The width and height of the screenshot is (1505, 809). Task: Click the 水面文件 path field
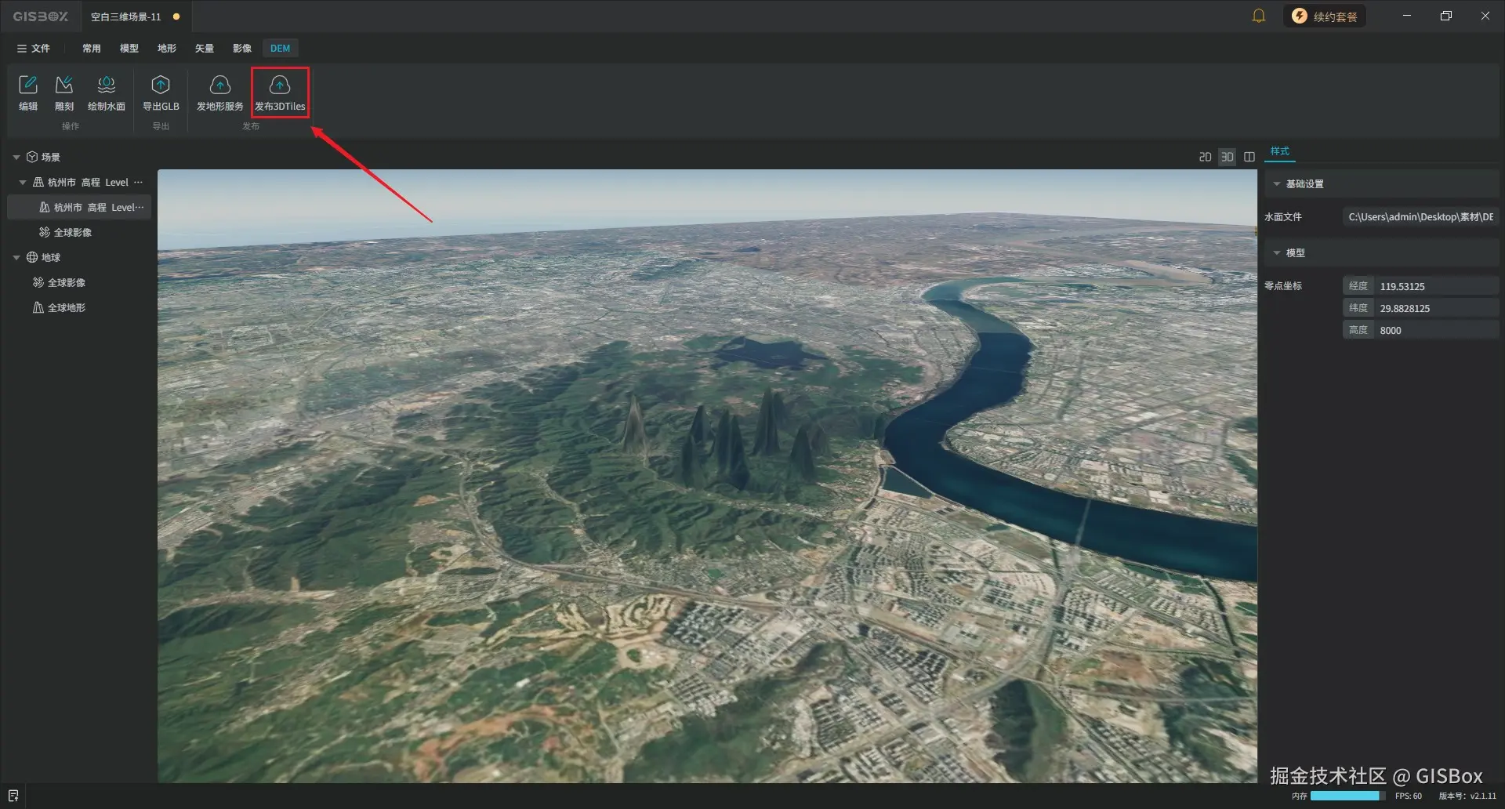coord(1420,217)
